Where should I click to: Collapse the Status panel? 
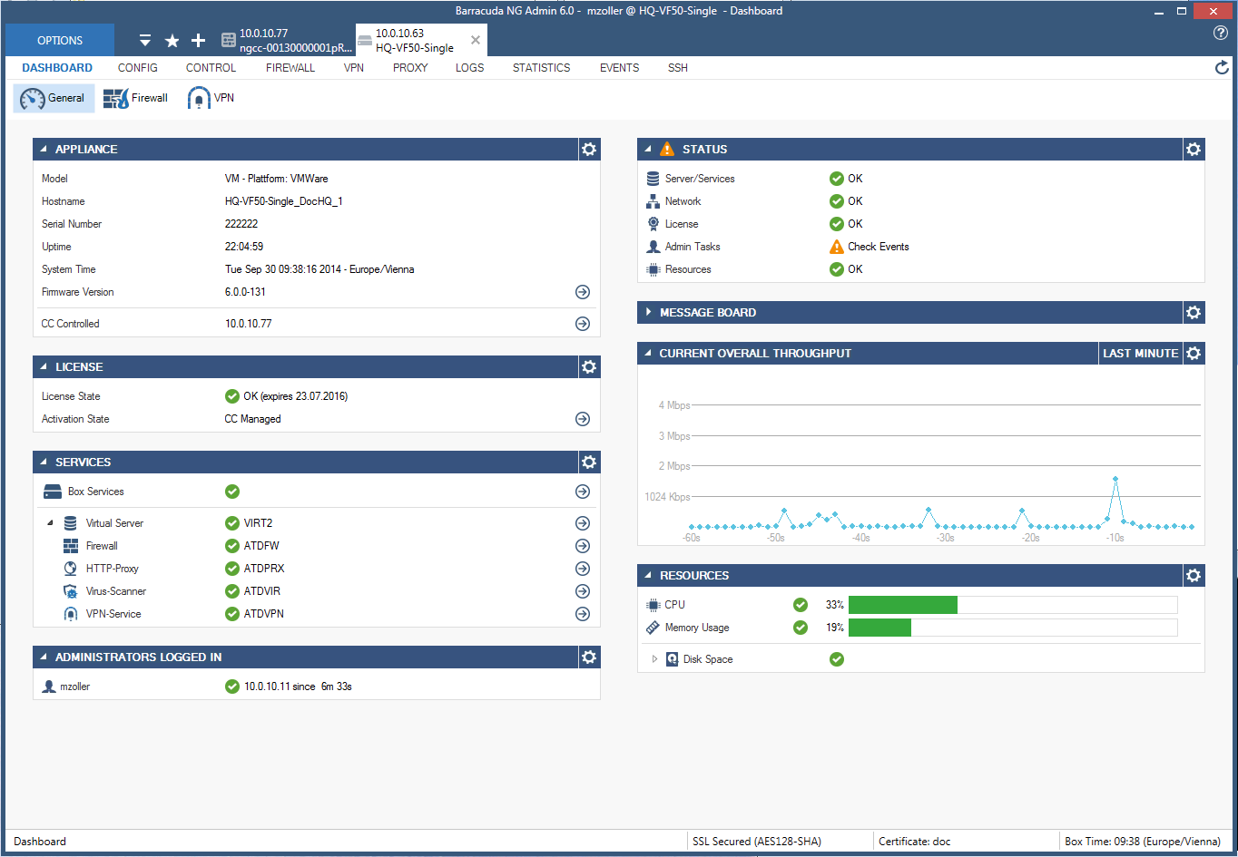click(x=648, y=150)
